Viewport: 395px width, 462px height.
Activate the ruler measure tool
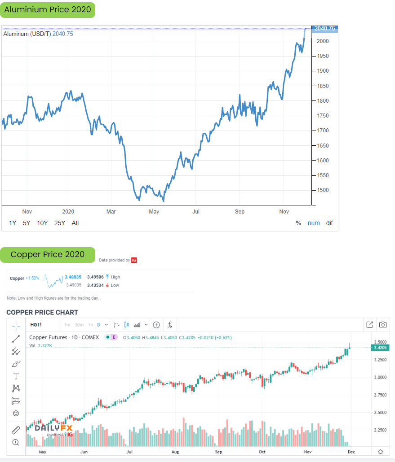pos(16,430)
